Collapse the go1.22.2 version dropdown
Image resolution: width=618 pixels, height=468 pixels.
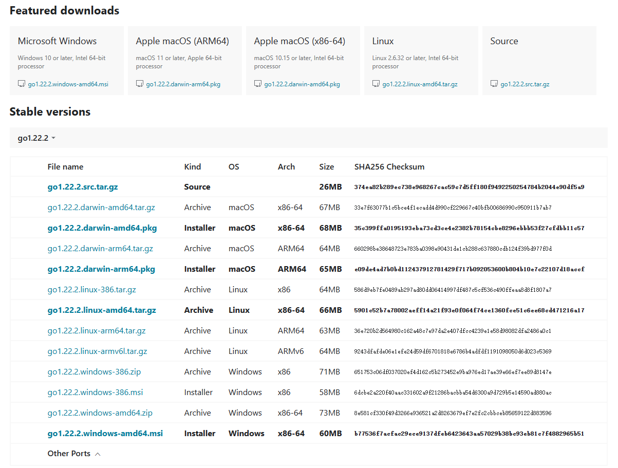[36, 138]
